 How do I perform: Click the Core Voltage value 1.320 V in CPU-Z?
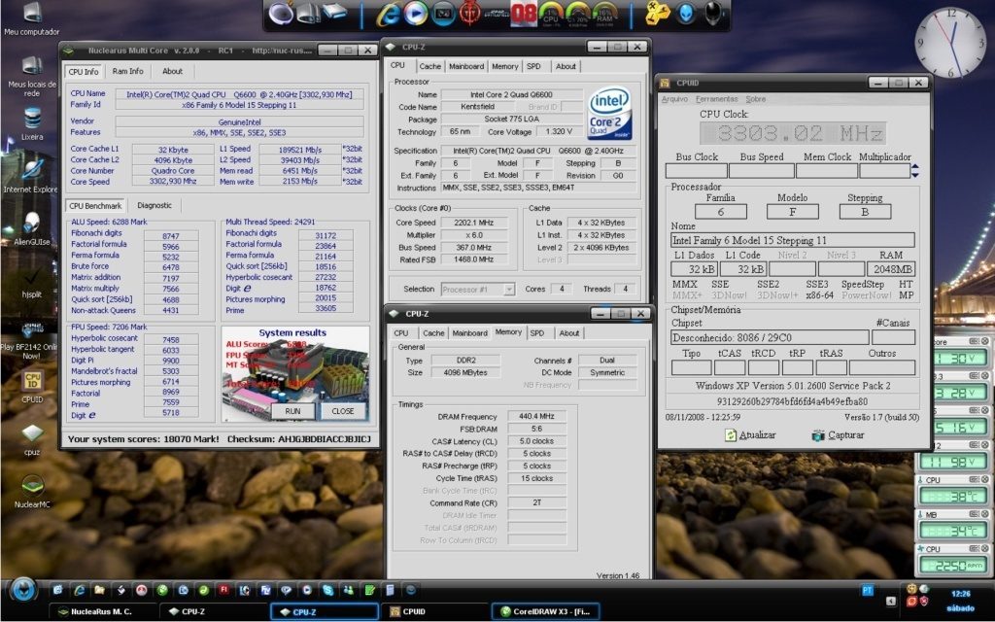tap(559, 132)
